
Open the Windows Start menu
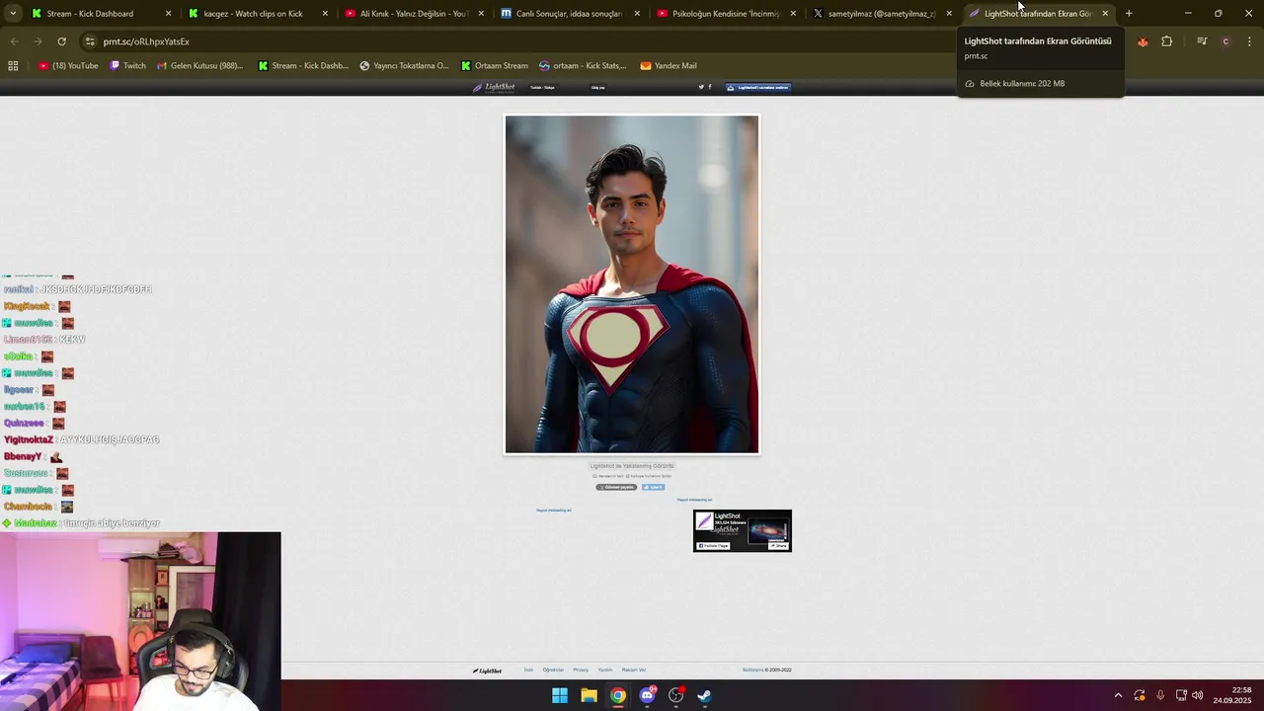pos(560,695)
